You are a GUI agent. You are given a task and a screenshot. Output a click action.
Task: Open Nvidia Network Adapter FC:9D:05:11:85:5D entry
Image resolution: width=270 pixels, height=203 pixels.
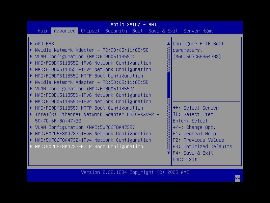91,82
